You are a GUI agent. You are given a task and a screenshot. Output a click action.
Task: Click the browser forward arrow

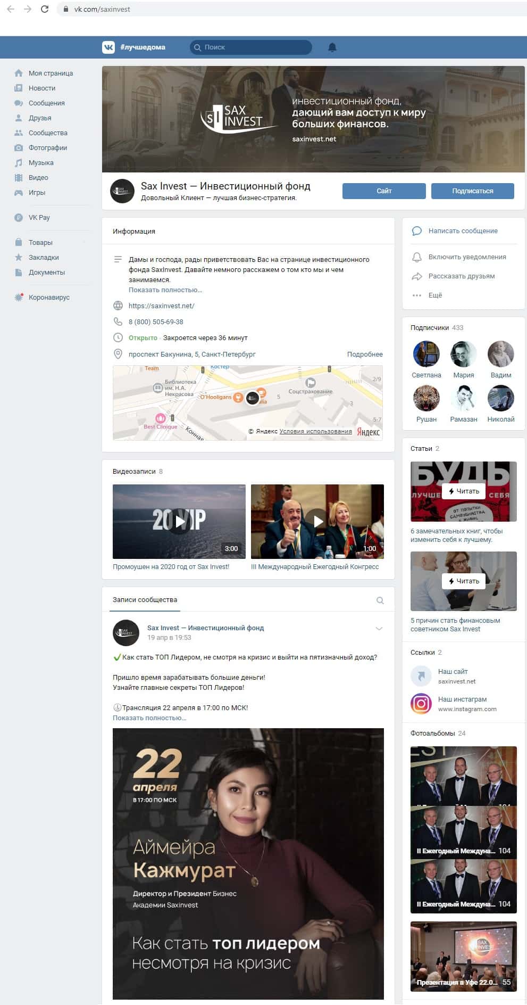click(x=28, y=9)
